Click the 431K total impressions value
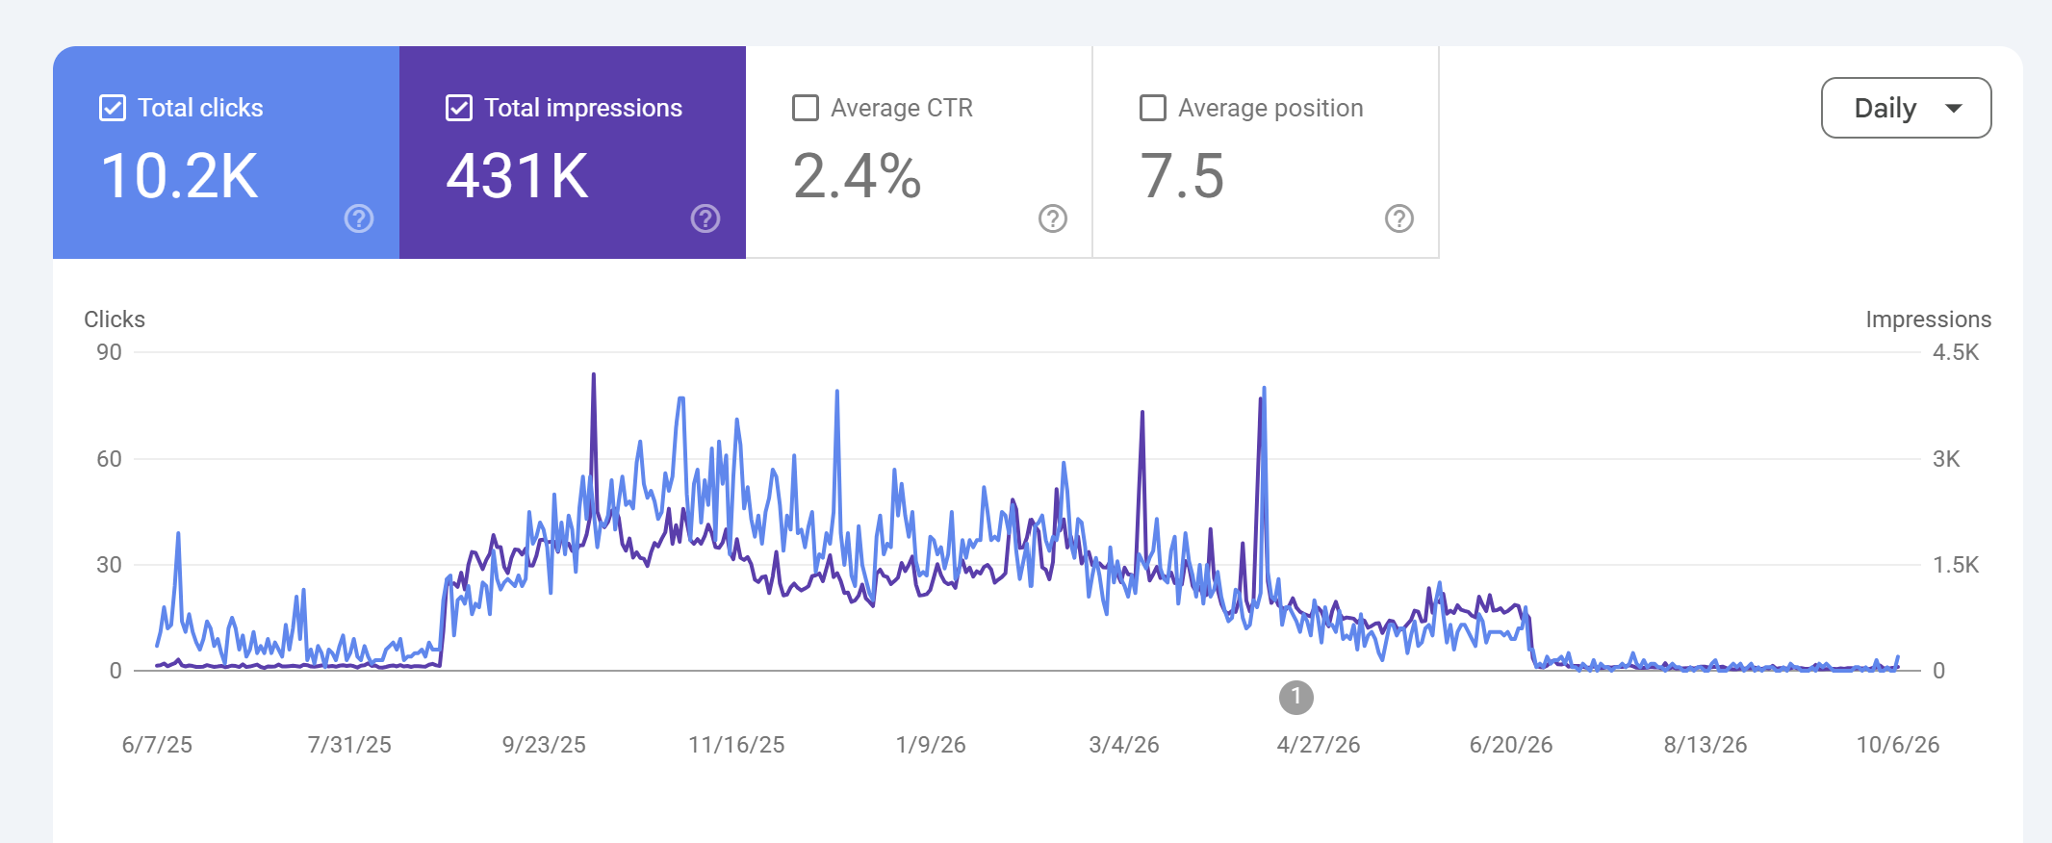 [518, 176]
